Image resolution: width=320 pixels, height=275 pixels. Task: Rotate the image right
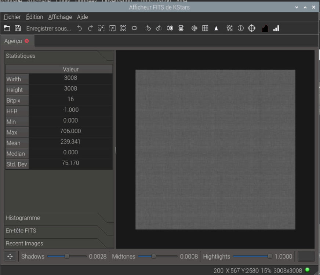(148, 28)
